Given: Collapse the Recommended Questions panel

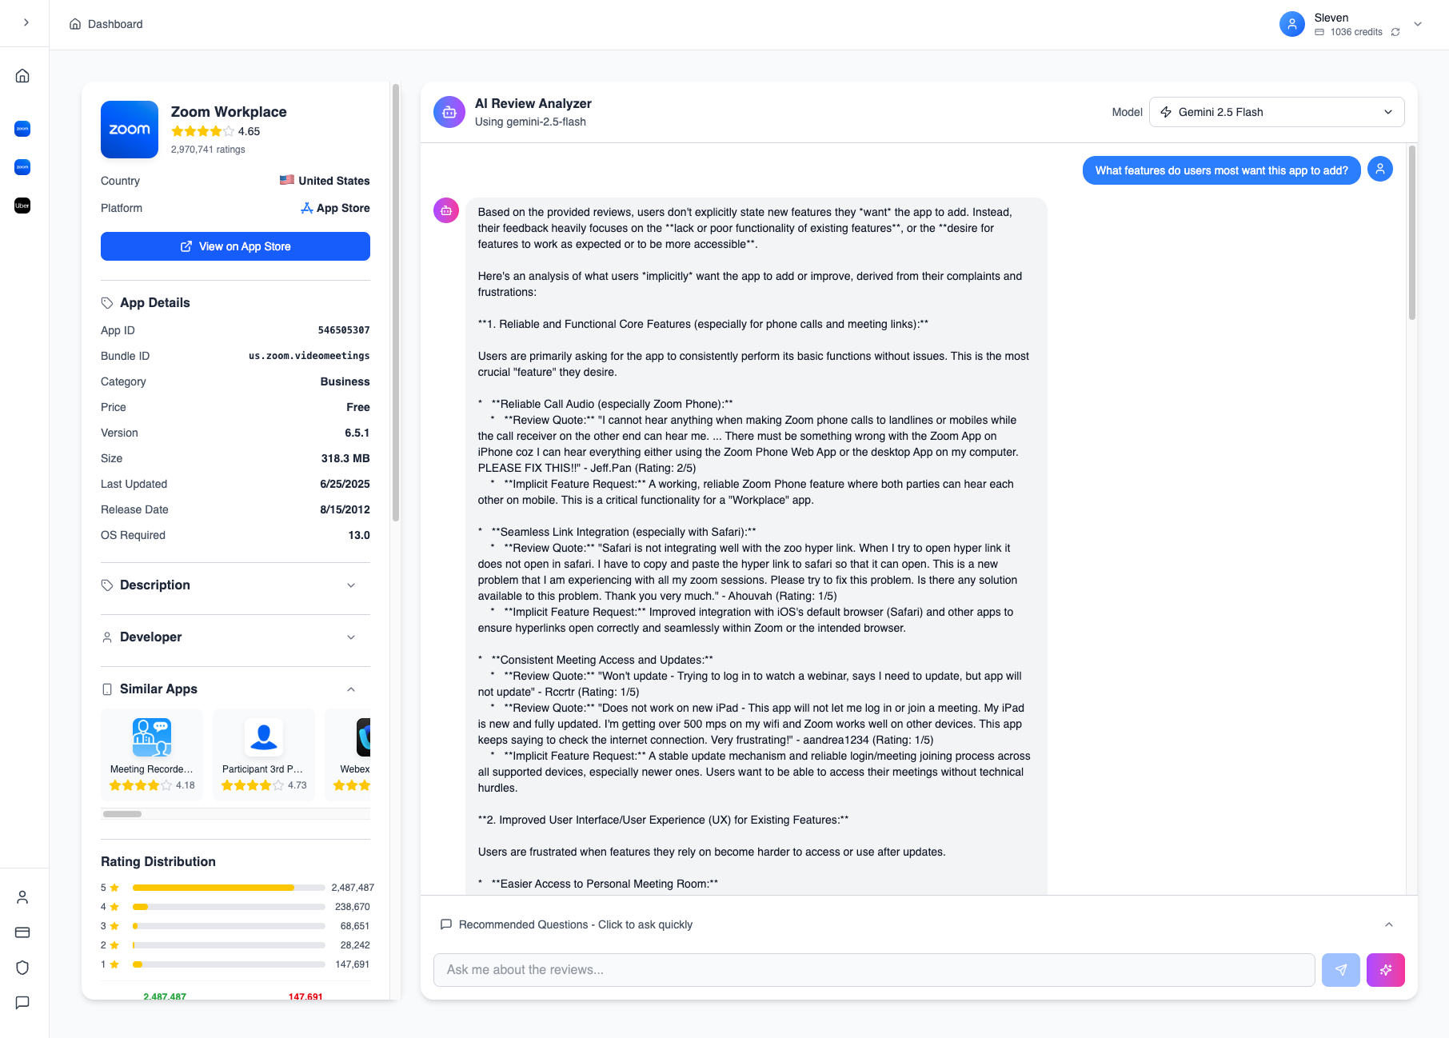Looking at the screenshot, I should [x=1389, y=924].
